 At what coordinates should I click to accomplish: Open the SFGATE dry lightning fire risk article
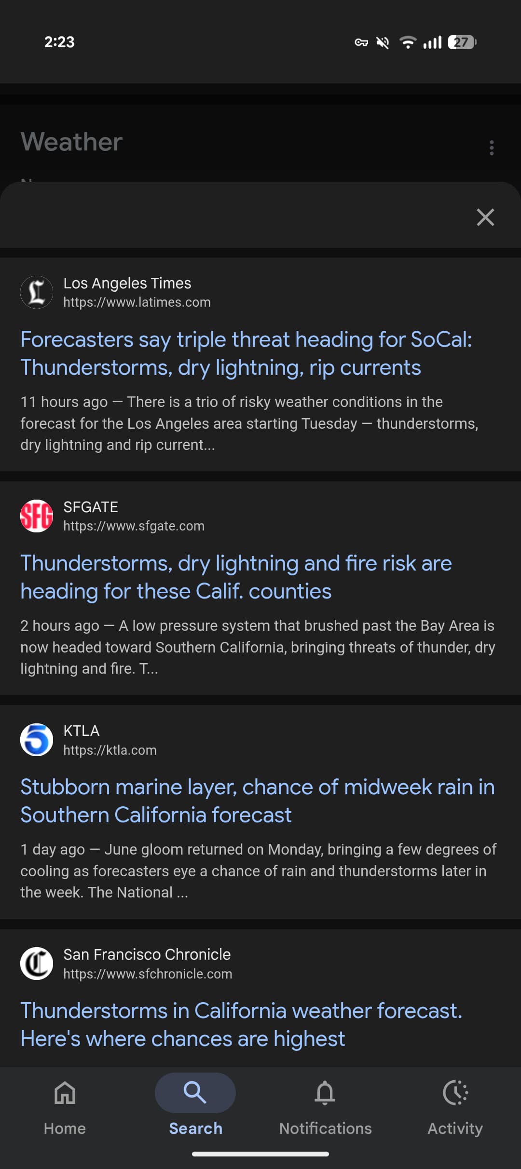[x=236, y=577]
